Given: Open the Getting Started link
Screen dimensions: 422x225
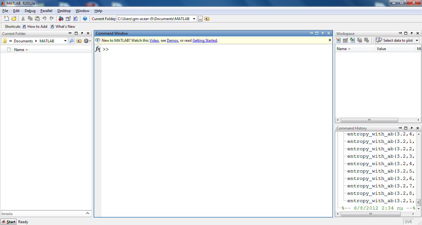Looking at the screenshot, I should pyautogui.click(x=205, y=40).
